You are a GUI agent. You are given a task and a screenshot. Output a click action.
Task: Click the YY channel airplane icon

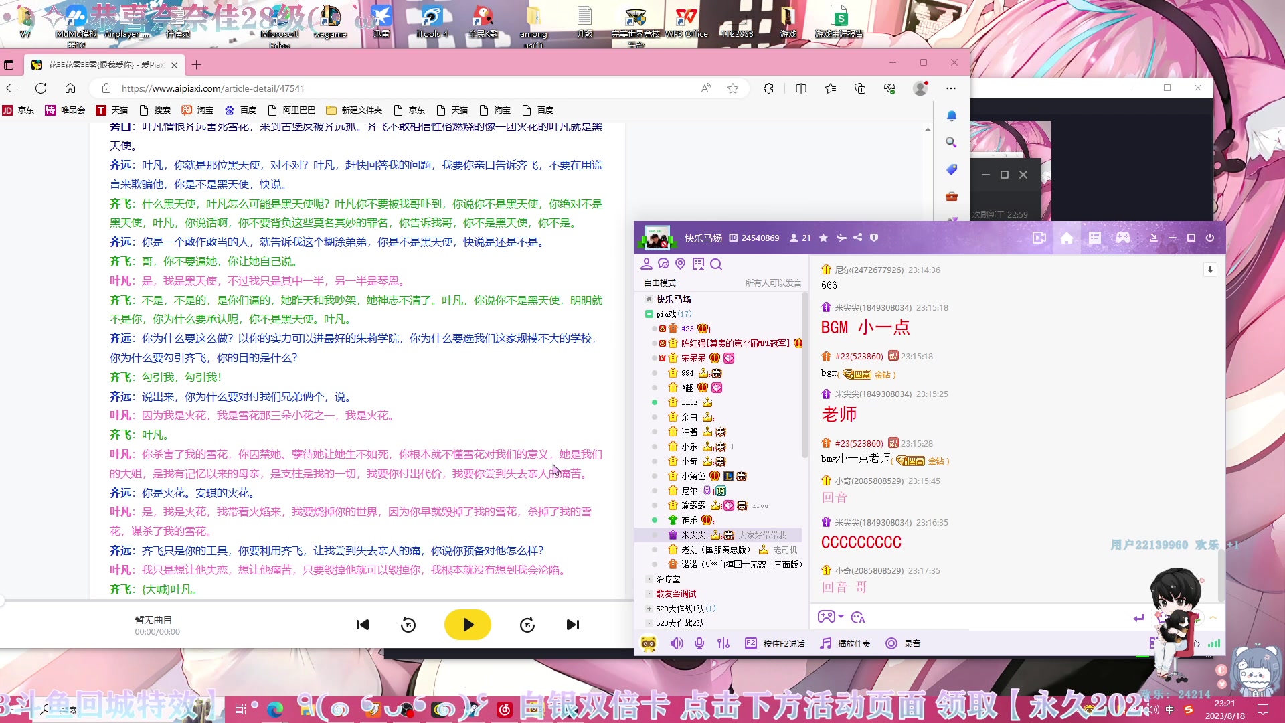(x=841, y=238)
